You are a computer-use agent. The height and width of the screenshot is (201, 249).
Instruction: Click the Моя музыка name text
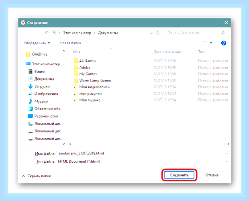click(x=90, y=100)
